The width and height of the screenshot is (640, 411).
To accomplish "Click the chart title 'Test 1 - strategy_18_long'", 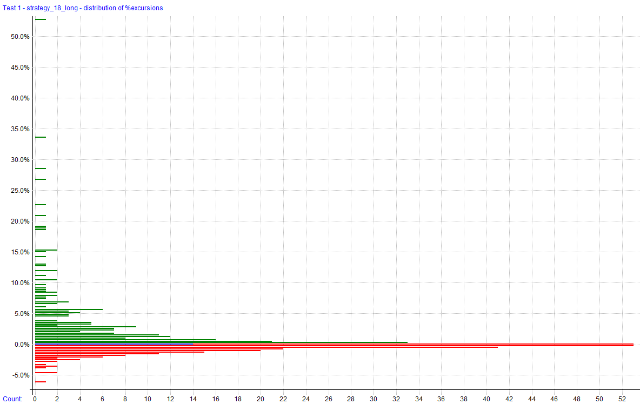I will pyautogui.click(x=40, y=8).
